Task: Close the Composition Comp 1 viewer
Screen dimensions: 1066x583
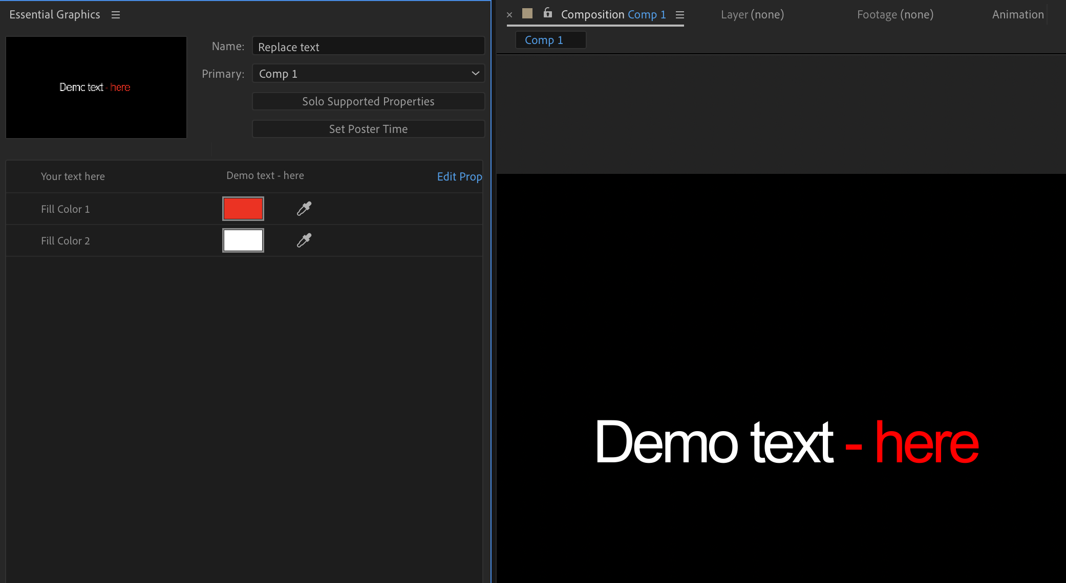Action: 509,14
